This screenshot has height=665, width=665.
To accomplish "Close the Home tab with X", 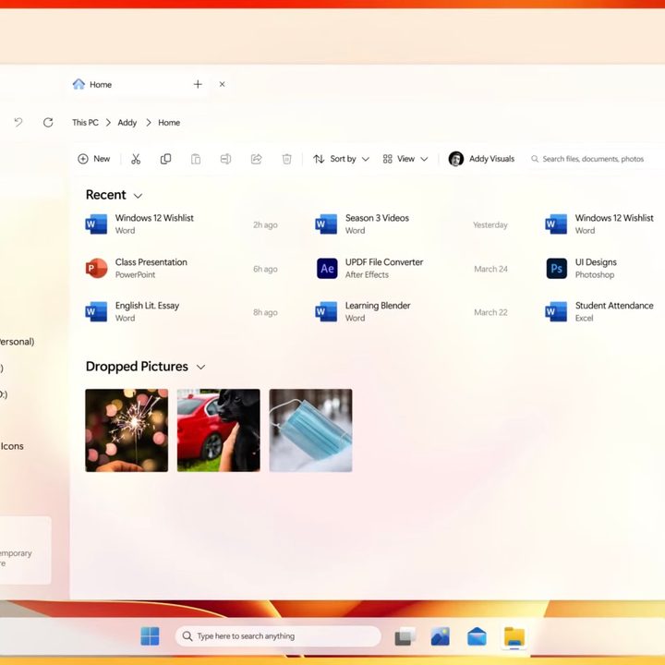I will point(222,84).
